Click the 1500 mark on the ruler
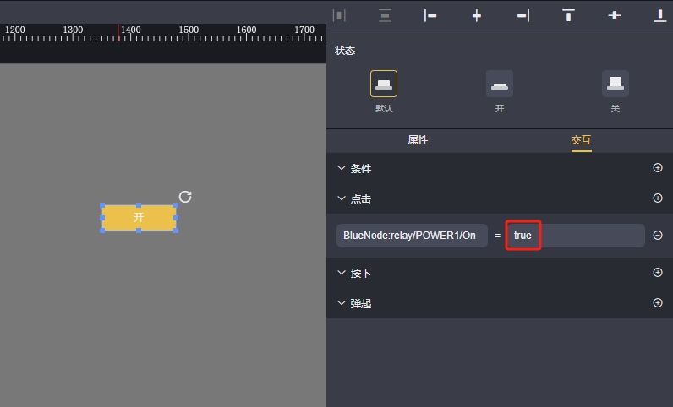 (189, 30)
